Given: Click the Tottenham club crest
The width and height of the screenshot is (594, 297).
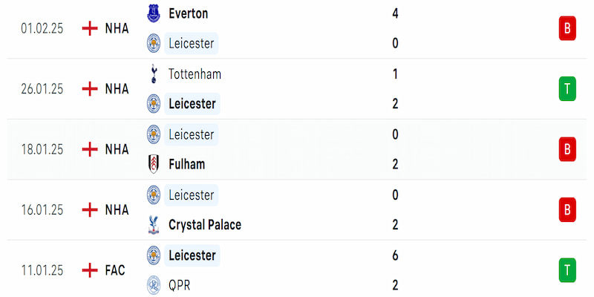Looking at the screenshot, I should [154, 74].
